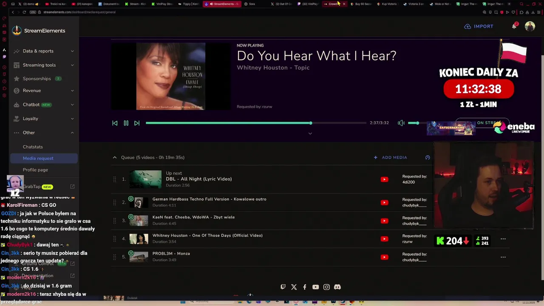Viewport: 544px width, 306px height.
Task: Go back in the browser
Action: coord(13,12)
